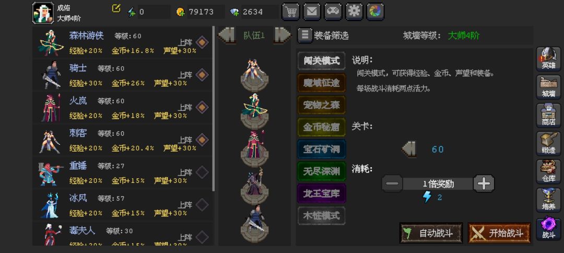
Task: Click the edit name pencil icon
Action: pos(116,9)
